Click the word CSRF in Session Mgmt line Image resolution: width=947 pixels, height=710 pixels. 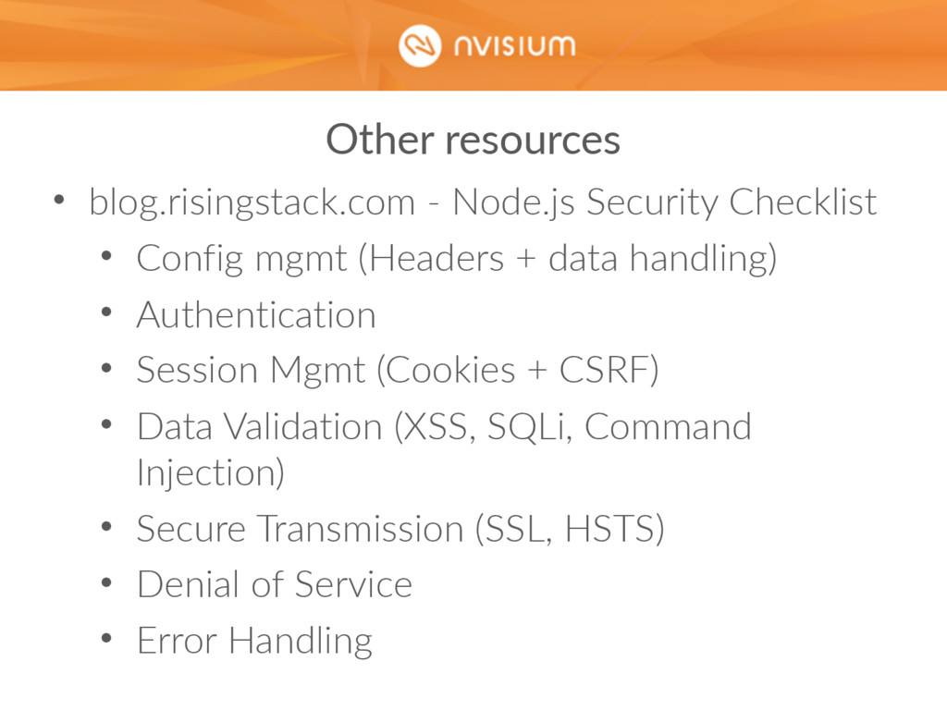(x=603, y=370)
